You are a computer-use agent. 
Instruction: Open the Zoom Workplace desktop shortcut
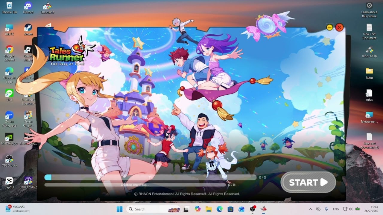[x=9, y=119]
